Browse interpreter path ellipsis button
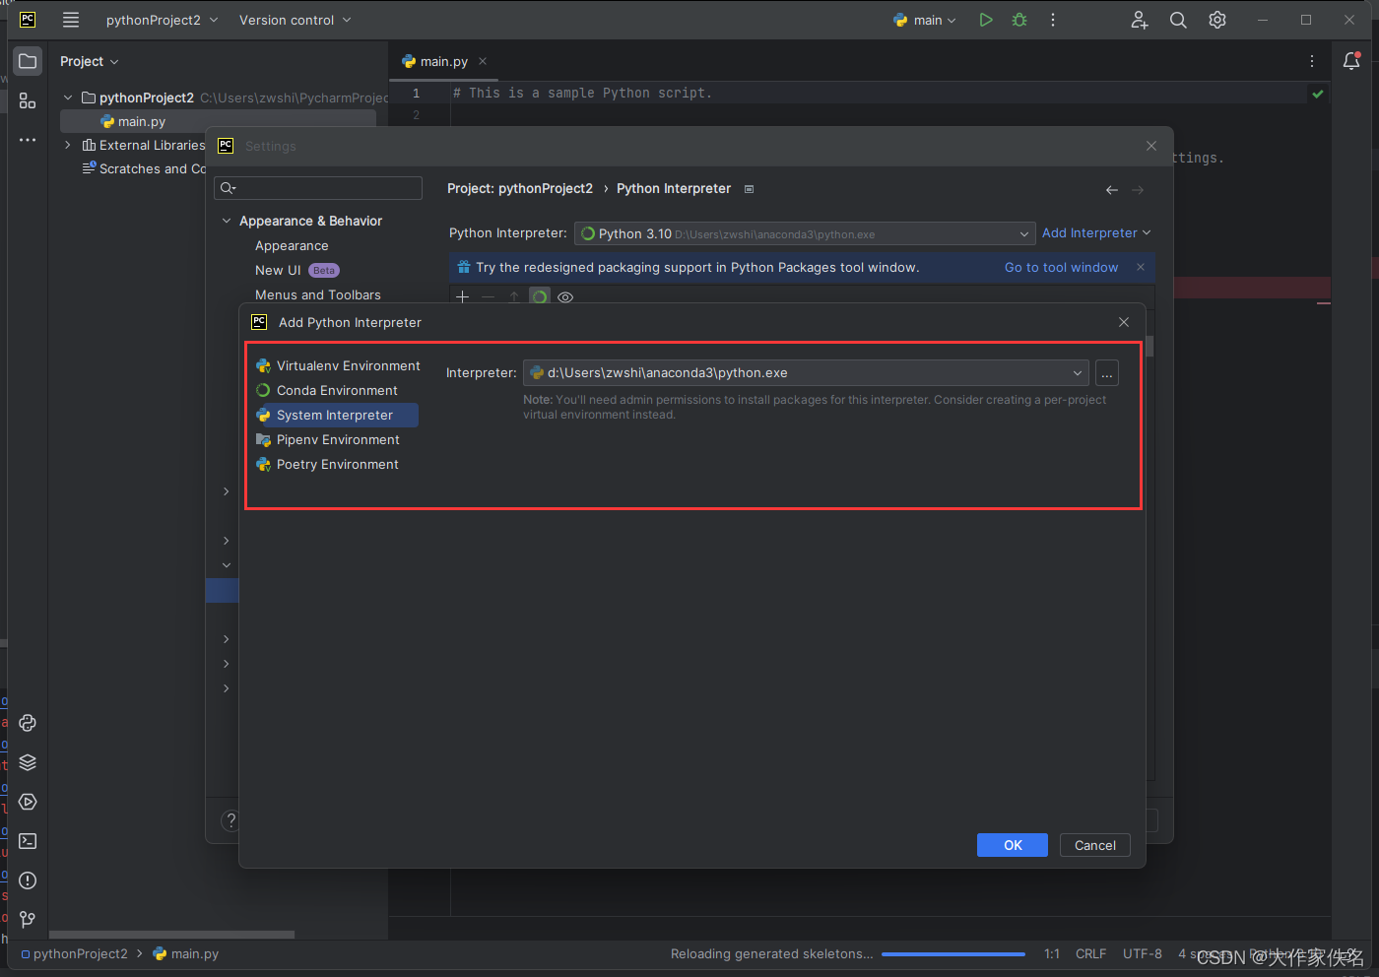This screenshot has height=977, width=1379. coord(1107,373)
